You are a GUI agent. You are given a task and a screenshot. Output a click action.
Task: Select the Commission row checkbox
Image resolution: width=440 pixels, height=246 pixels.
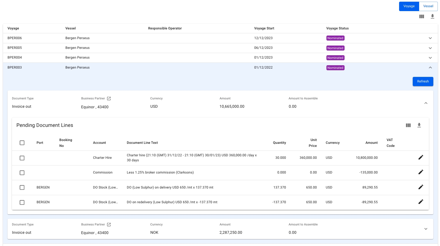tap(22, 173)
